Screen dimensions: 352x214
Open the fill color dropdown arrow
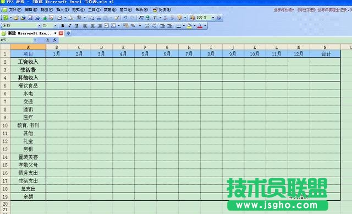tap(194, 26)
